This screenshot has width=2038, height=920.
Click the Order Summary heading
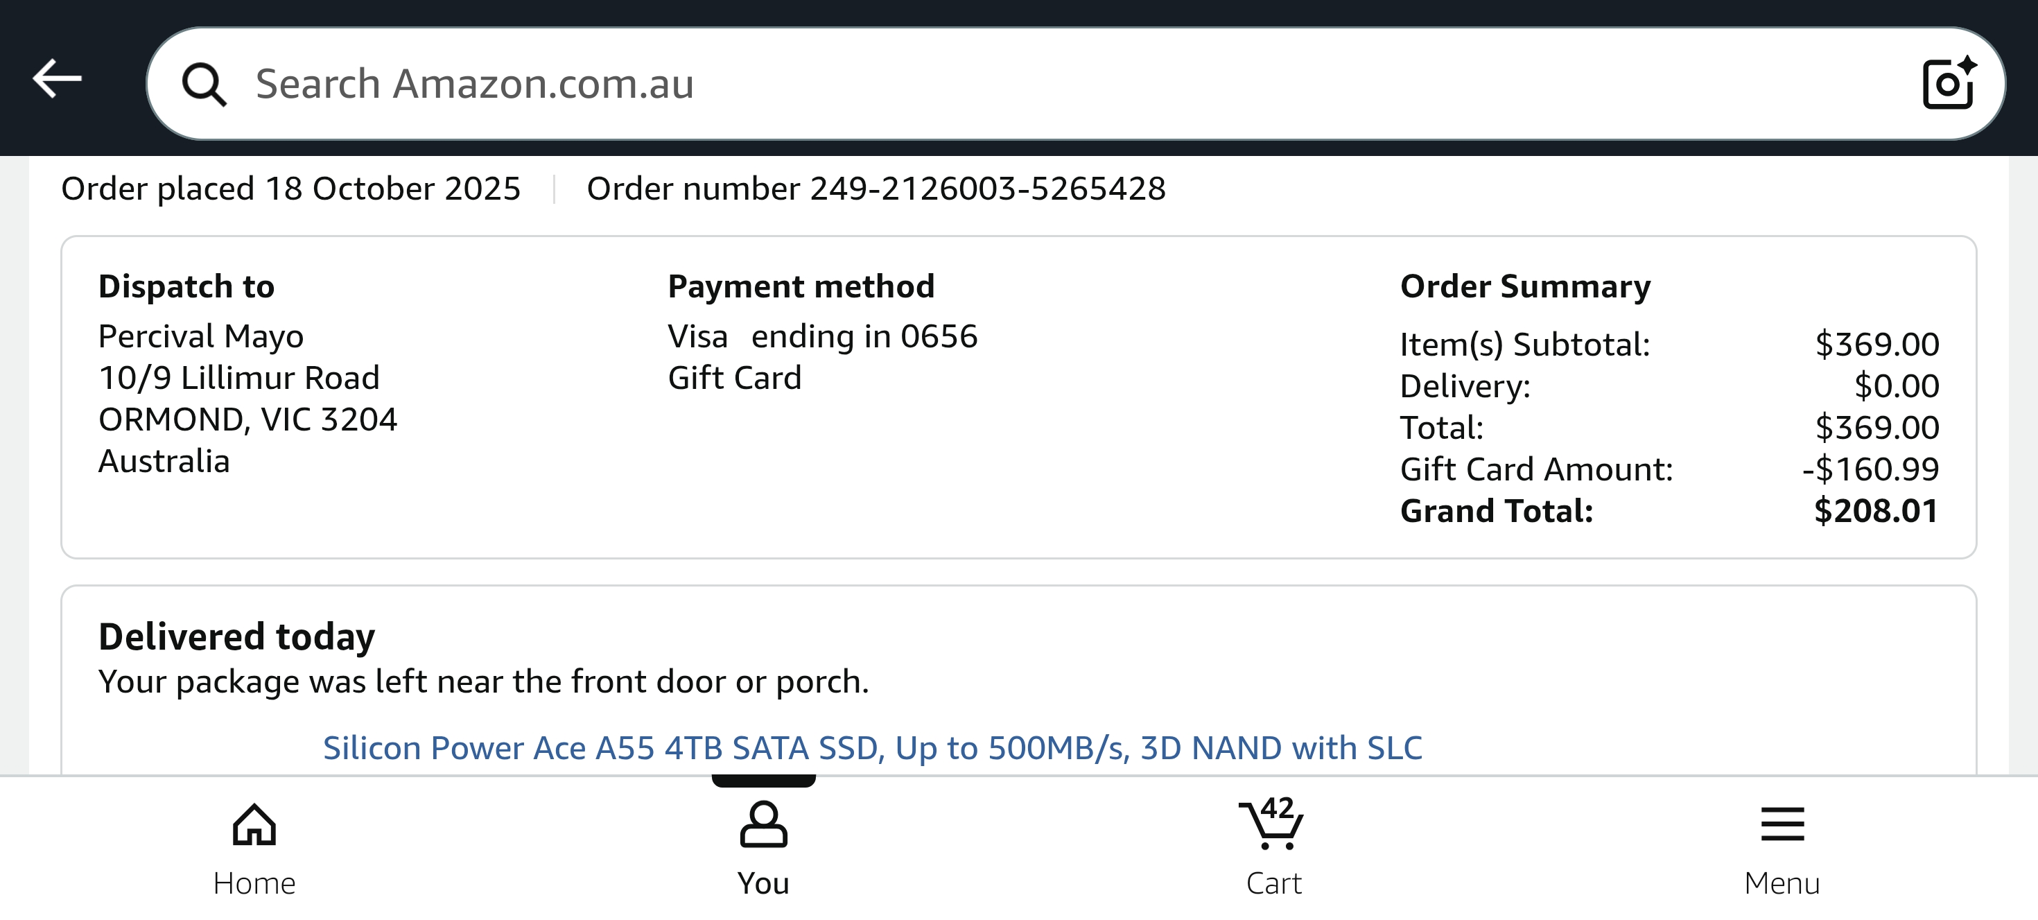pyautogui.click(x=1524, y=286)
